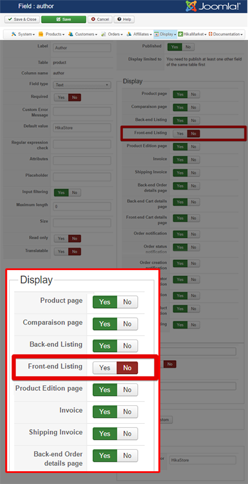248x484 pixels.
Task: Set Input filtering to Yes
Action: pyautogui.click(x=61, y=193)
